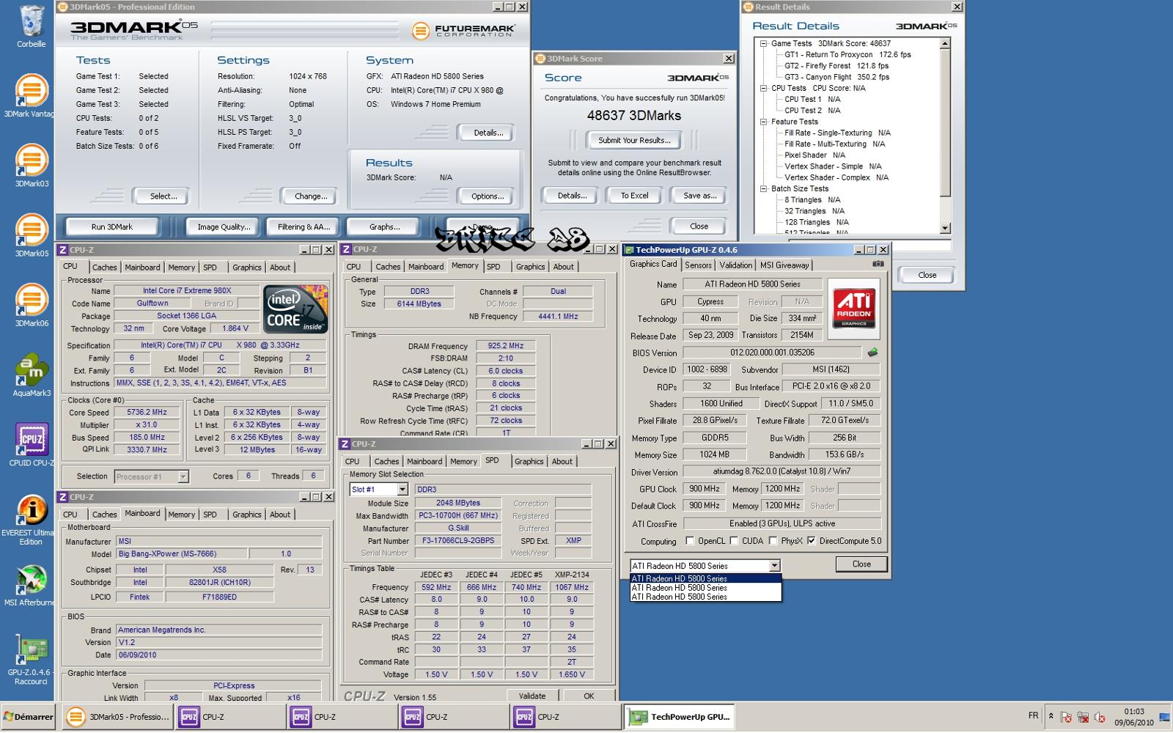Image resolution: width=1173 pixels, height=733 pixels.
Task: Click Result Details vertical scrollbar thumb
Action: pos(945,122)
